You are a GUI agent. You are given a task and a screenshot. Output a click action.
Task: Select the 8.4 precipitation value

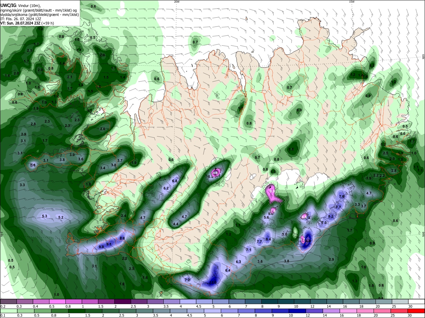(x=268, y=239)
